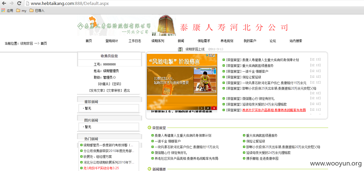This screenshot has height=171, width=364.
Task: Open the [收藏夹] favorites link
Action: click(104, 84)
